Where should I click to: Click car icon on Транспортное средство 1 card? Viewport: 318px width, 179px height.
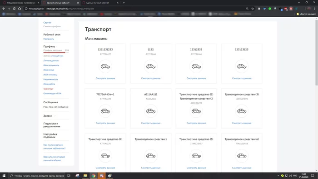151,156
